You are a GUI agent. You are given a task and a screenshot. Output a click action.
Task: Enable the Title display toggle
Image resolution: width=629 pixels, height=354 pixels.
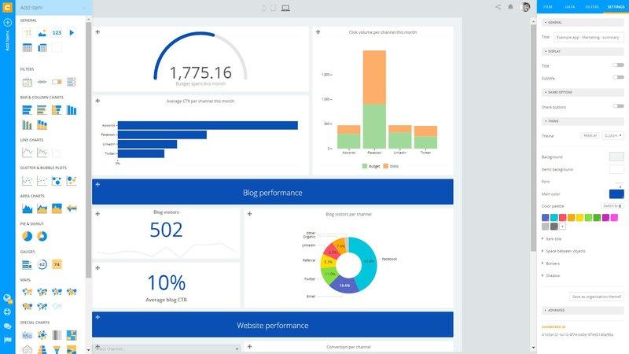[618, 65]
